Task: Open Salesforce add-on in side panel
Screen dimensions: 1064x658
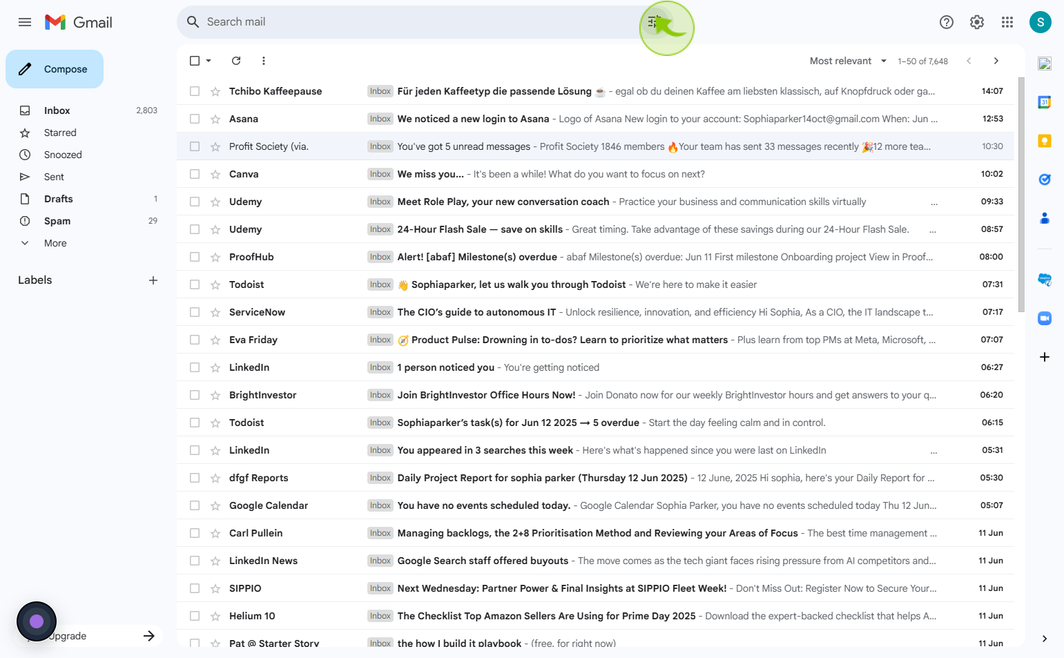Action: tap(1045, 280)
